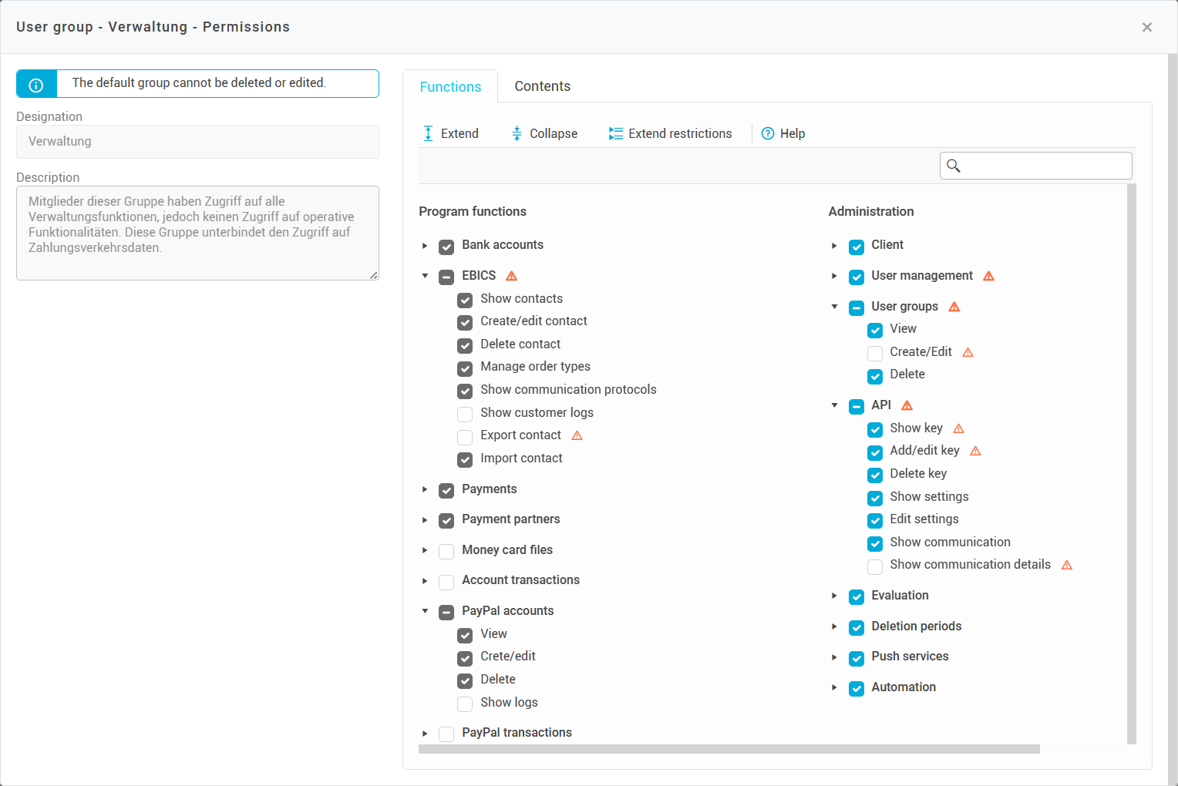The height and width of the screenshot is (786, 1178).
Task: Close the permissions dialog
Action: coord(1146,27)
